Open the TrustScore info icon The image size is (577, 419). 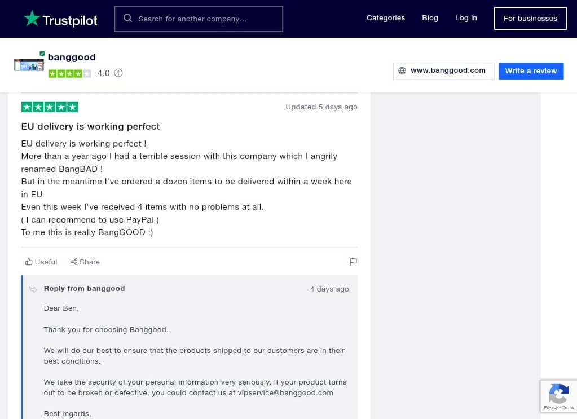[118, 73]
